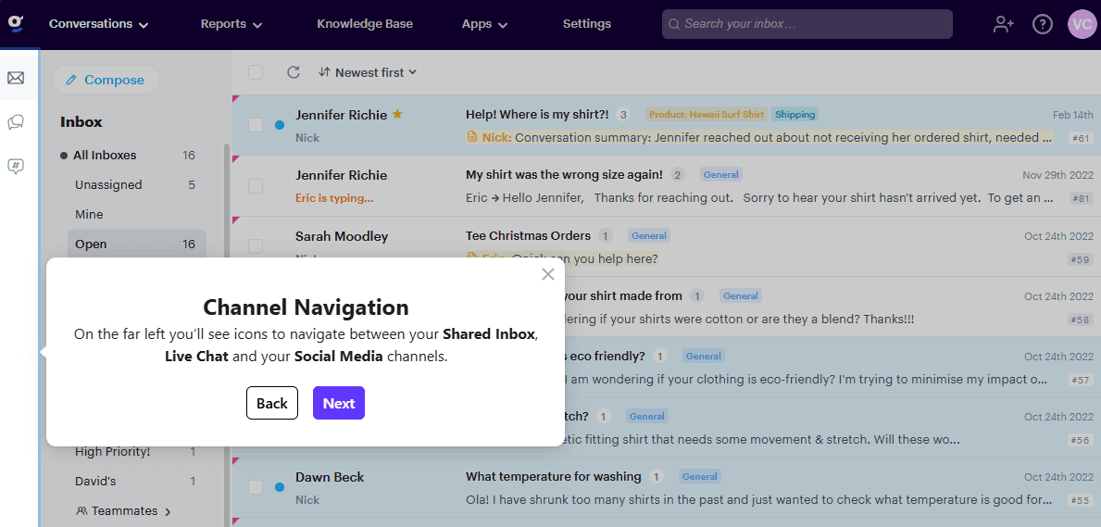The height and width of the screenshot is (527, 1101).
Task: Expand the Teammates section in the sidebar
Action: (x=123, y=511)
